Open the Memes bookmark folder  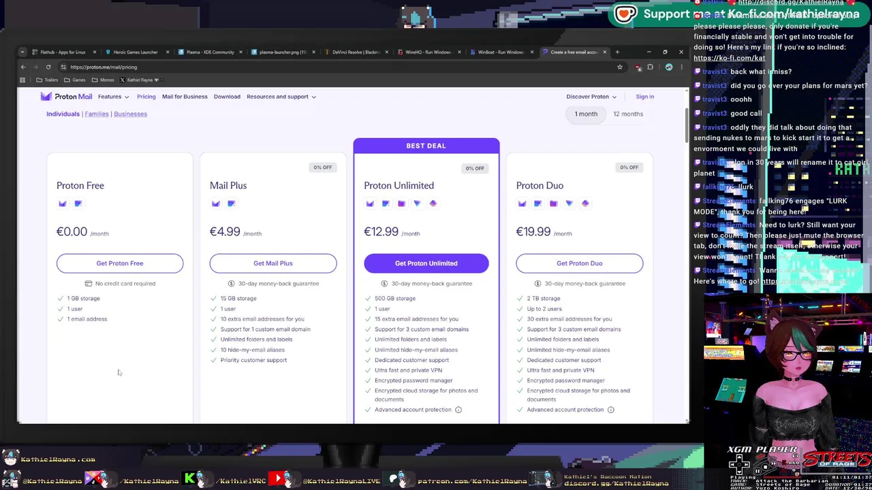click(103, 80)
